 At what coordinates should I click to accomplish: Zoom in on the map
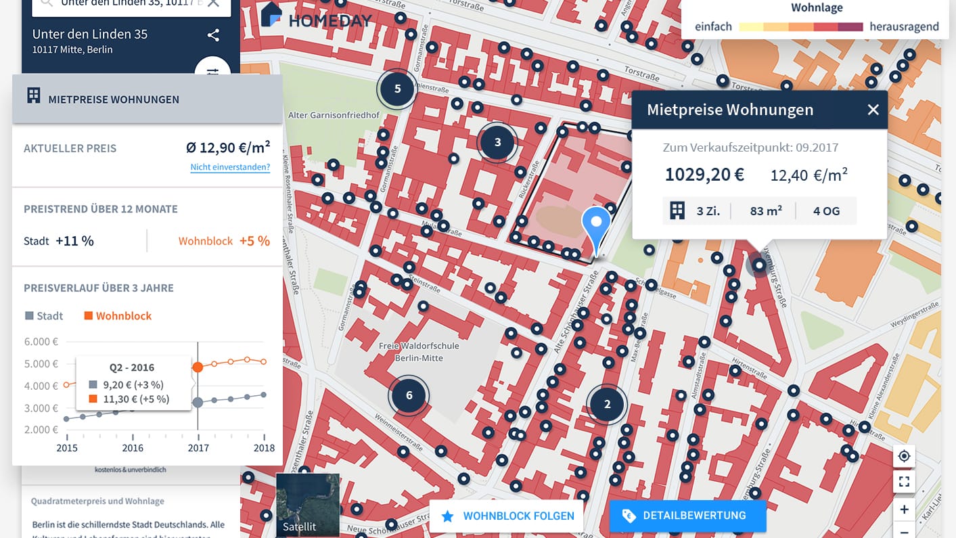[904, 509]
